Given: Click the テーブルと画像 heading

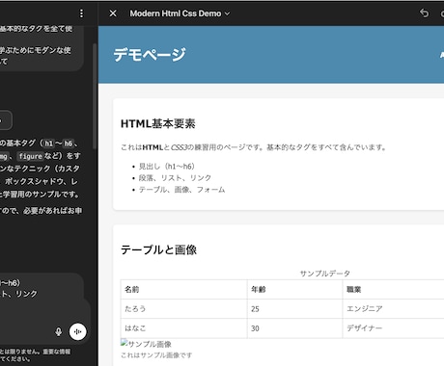Looking at the screenshot, I should (x=158, y=249).
